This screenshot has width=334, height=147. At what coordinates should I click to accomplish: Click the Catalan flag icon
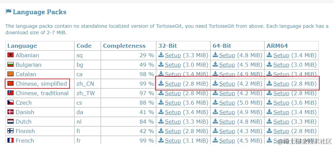tap(11, 74)
